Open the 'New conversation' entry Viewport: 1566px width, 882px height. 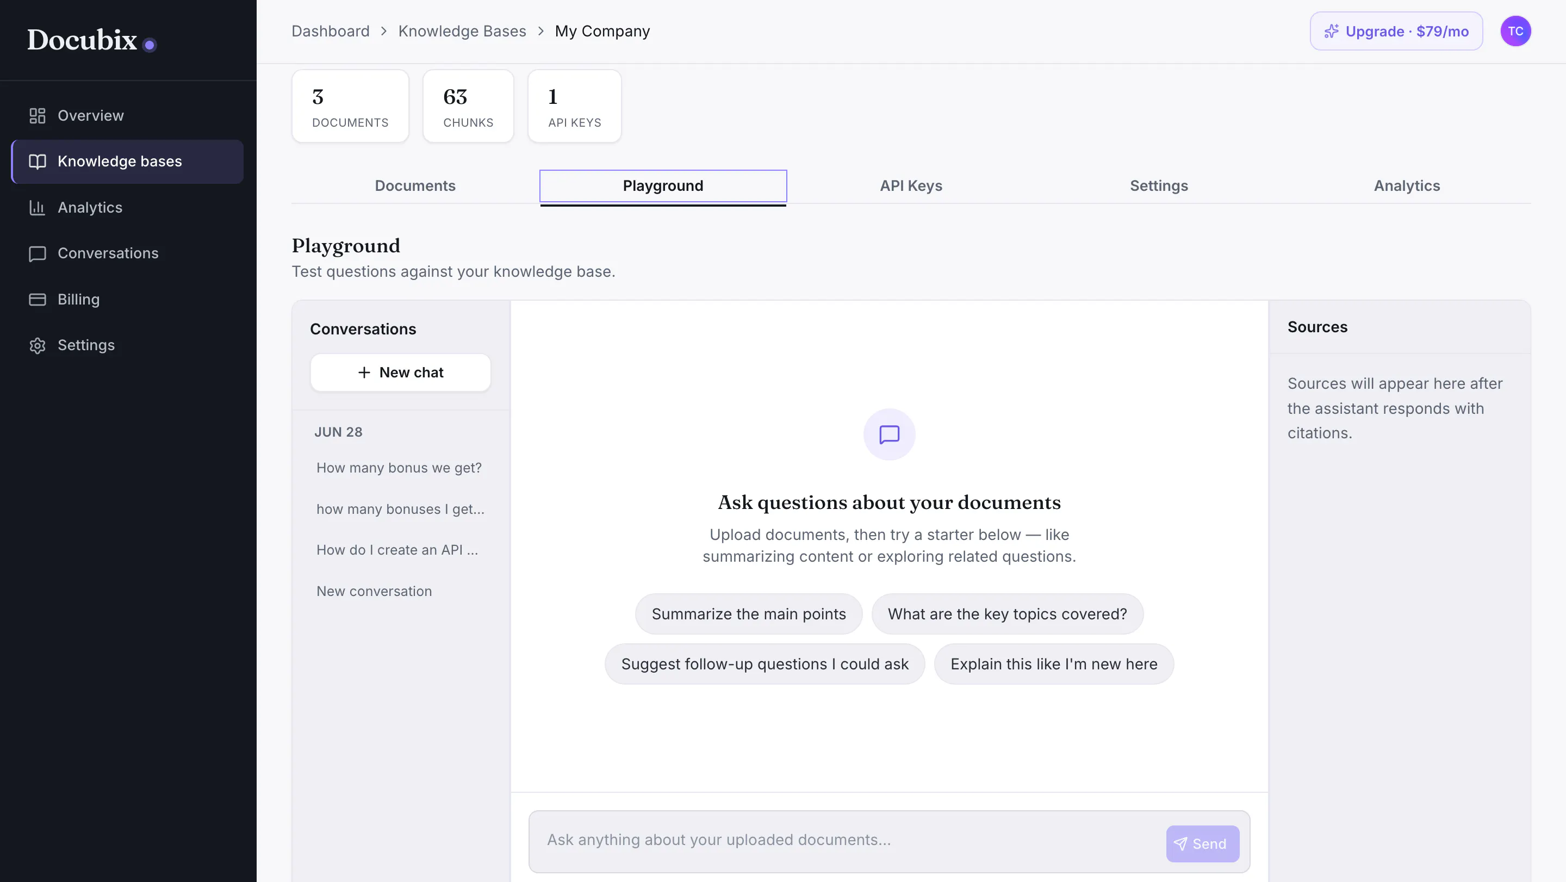tap(401, 592)
